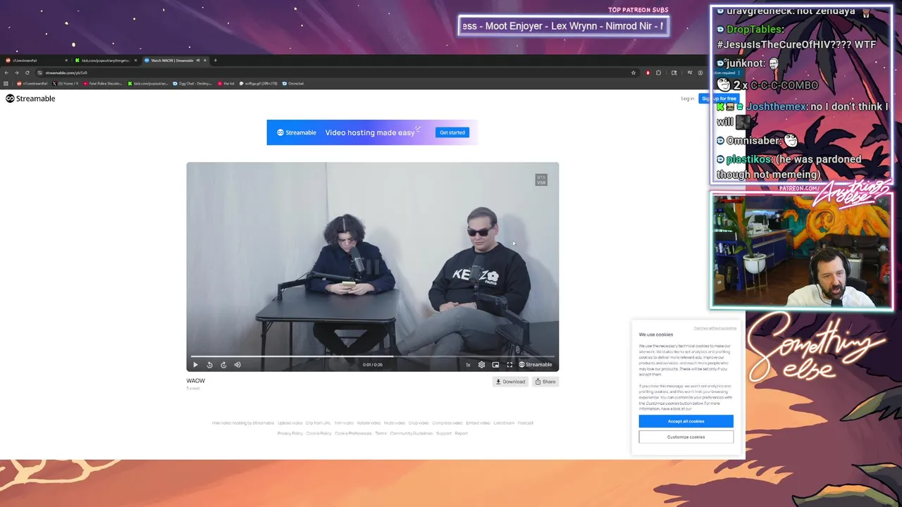The width and height of the screenshot is (902, 507).
Task: Go forward in the browser
Action: 17,73
